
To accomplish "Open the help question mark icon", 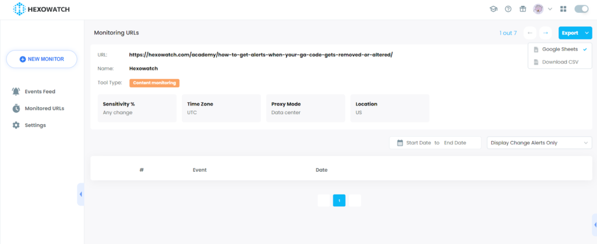I will [x=508, y=9].
